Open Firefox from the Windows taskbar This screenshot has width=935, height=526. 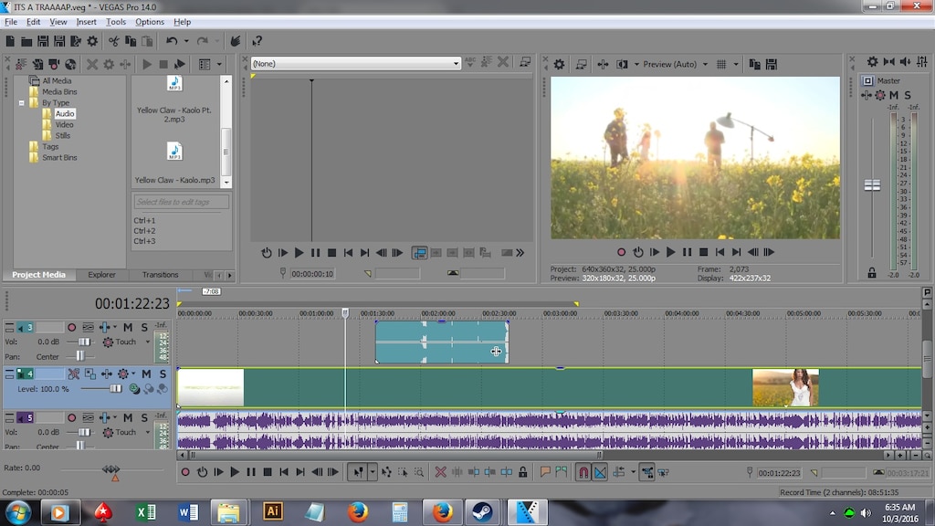(x=358, y=512)
